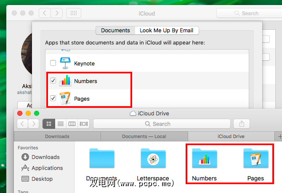Click the Finder Search field
The image size is (282, 193).
click(162, 124)
